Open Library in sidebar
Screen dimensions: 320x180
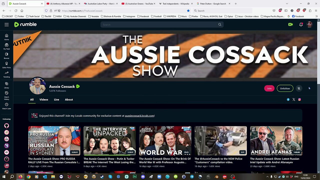click(x=6, y=85)
